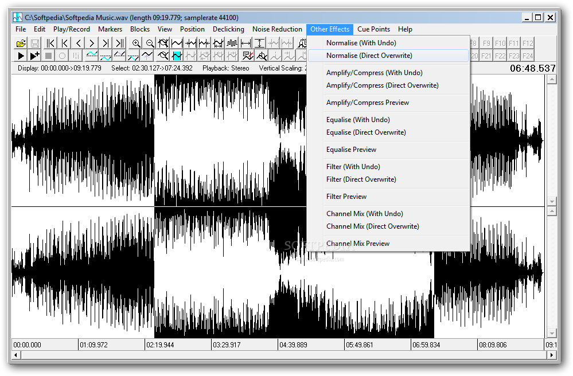Click the horizontal scrollbar right arrow
This screenshot has height=376, width=573.
pos(552,355)
